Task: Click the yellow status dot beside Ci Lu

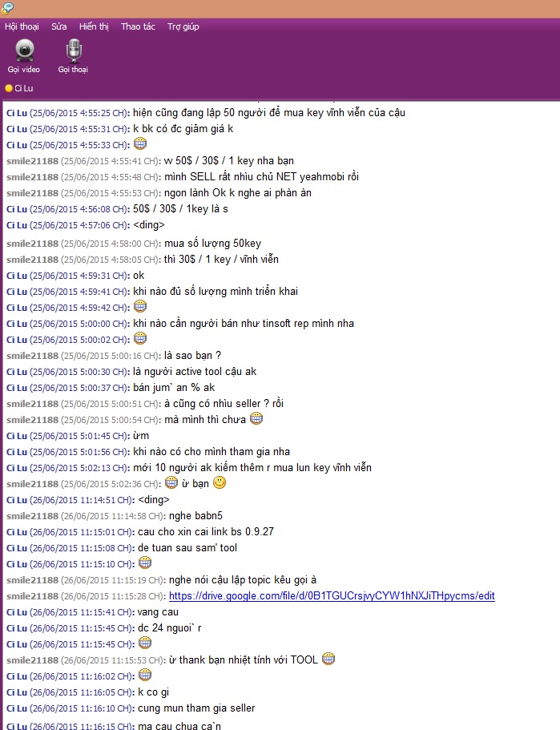Action: click(x=8, y=88)
